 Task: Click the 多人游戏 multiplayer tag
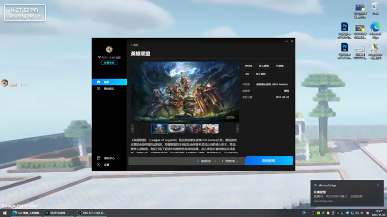tap(264, 66)
